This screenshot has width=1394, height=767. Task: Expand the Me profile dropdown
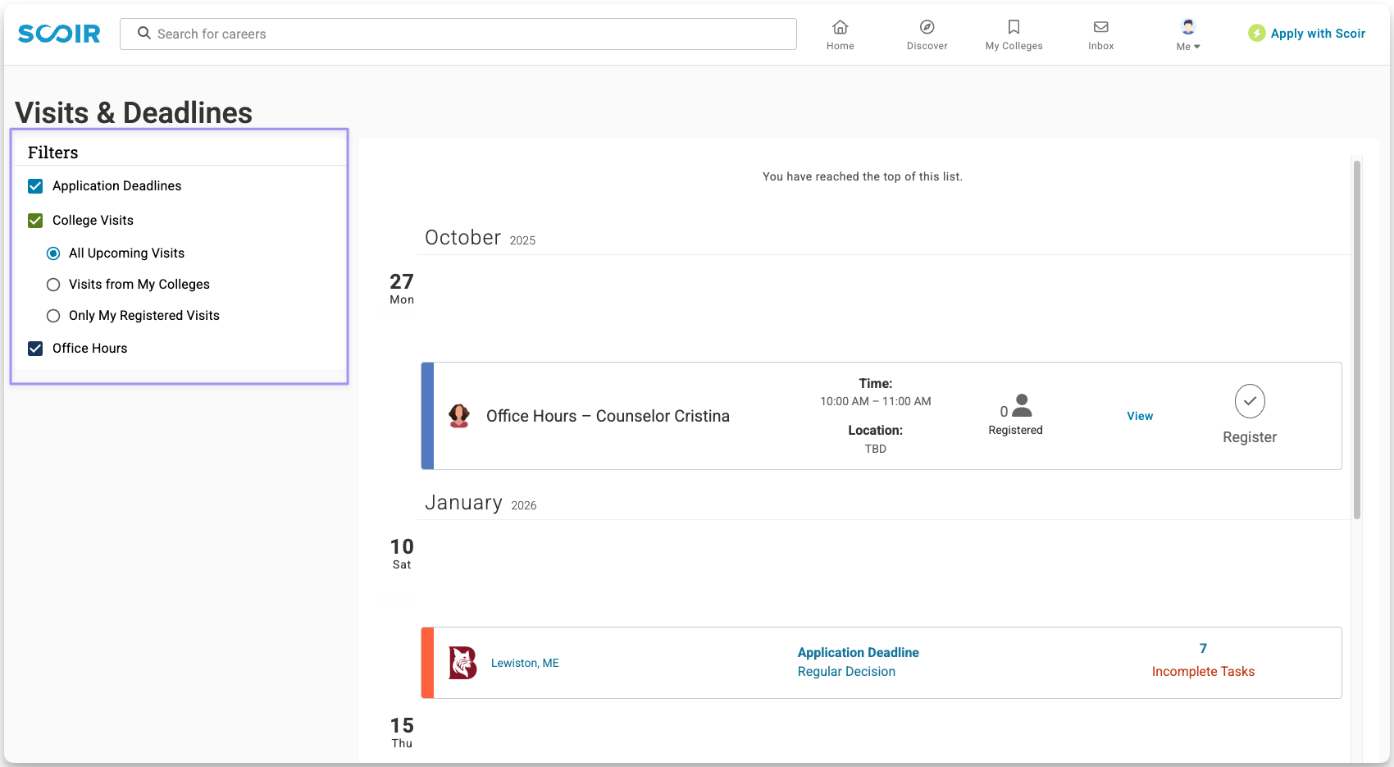pos(1188,34)
